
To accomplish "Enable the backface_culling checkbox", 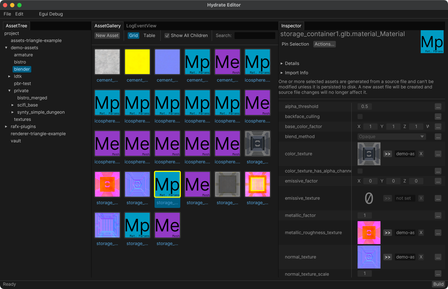I will tap(360, 117).
